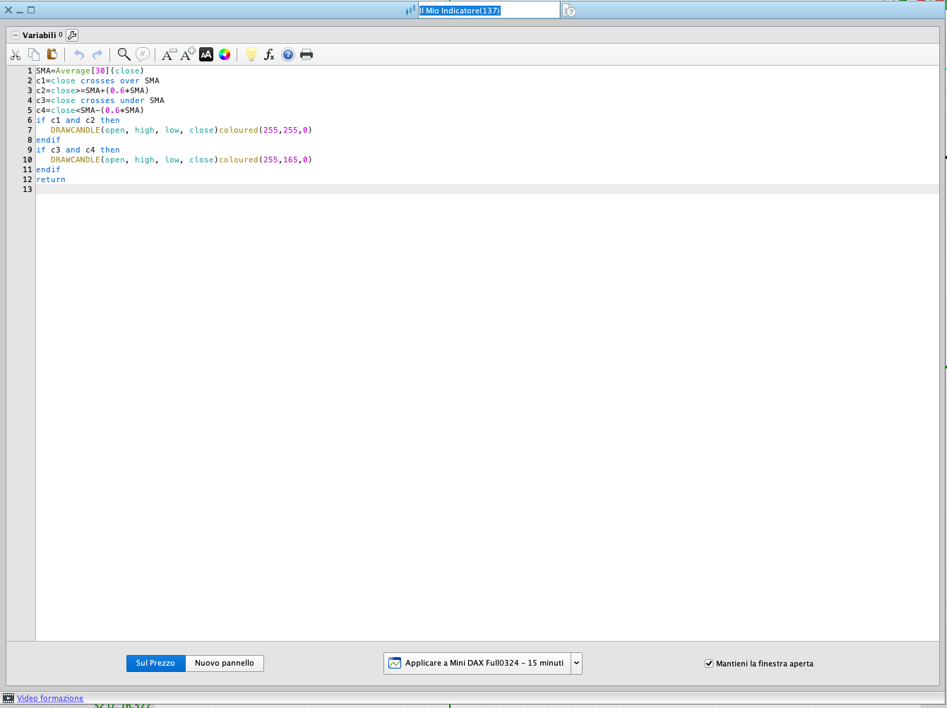
Task: Open the document help icon beside name field
Action: click(569, 11)
